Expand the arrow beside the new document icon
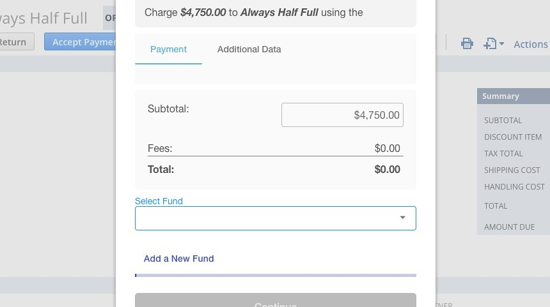 click(501, 44)
